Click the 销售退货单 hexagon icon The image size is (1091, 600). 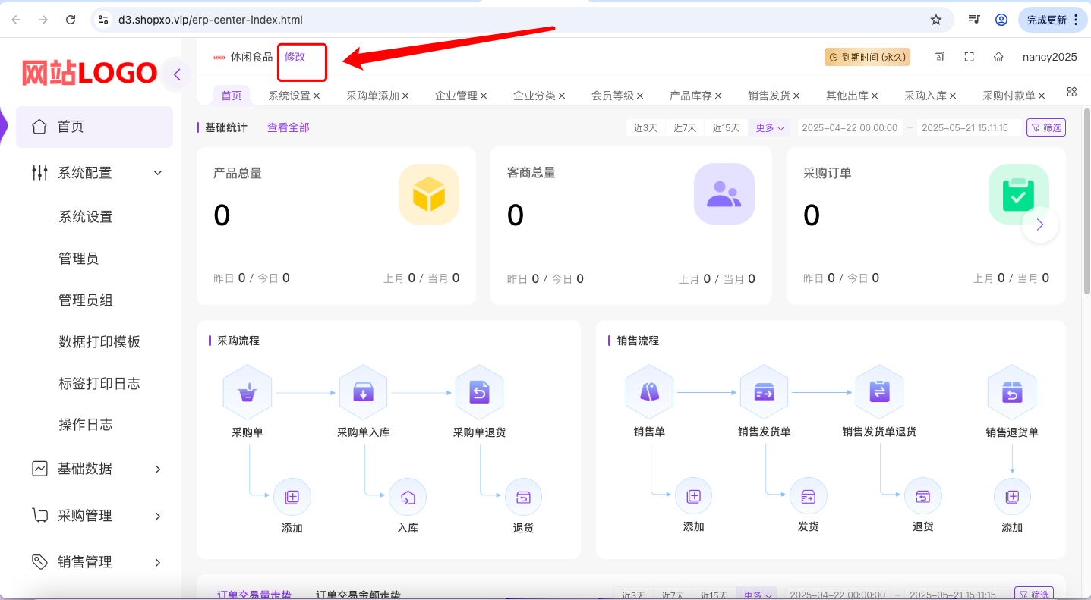pos(1012,392)
